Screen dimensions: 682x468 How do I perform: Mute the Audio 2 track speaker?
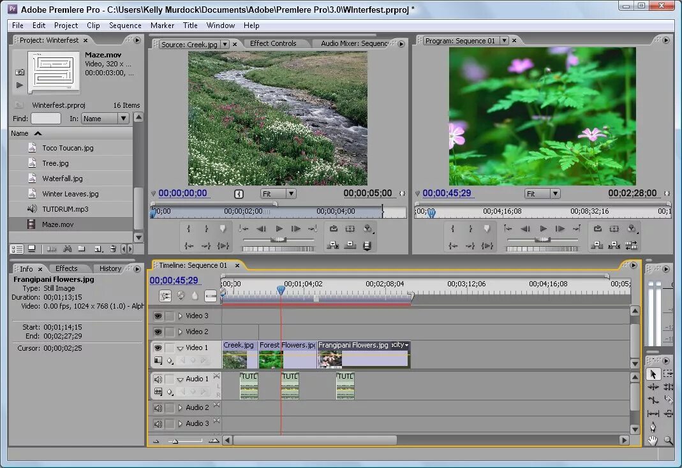click(x=158, y=407)
